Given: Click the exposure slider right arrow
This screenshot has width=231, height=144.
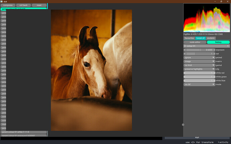Looking at the screenshot, I should pos(214,50).
